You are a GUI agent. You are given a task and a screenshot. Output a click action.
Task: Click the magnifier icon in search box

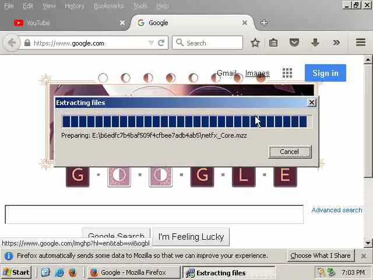pyautogui.click(x=180, y=43)
